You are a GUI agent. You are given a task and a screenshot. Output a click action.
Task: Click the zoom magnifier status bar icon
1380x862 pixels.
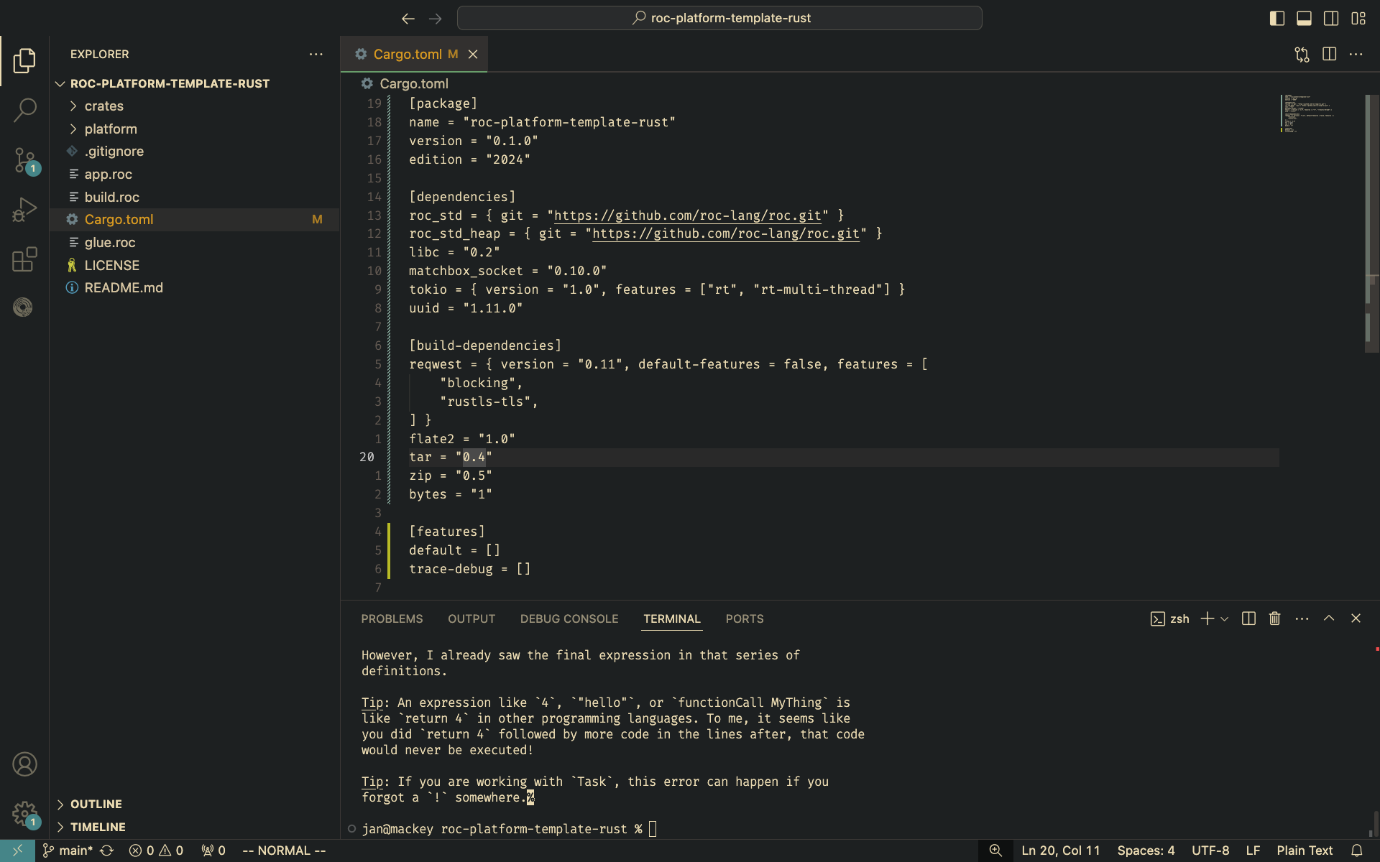pyautogui.click(x=995, y=851)
